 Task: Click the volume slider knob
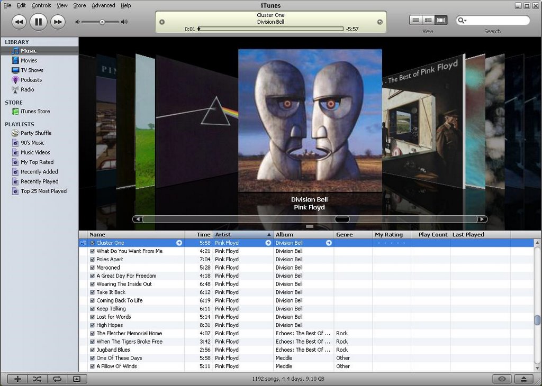[102, 22]
